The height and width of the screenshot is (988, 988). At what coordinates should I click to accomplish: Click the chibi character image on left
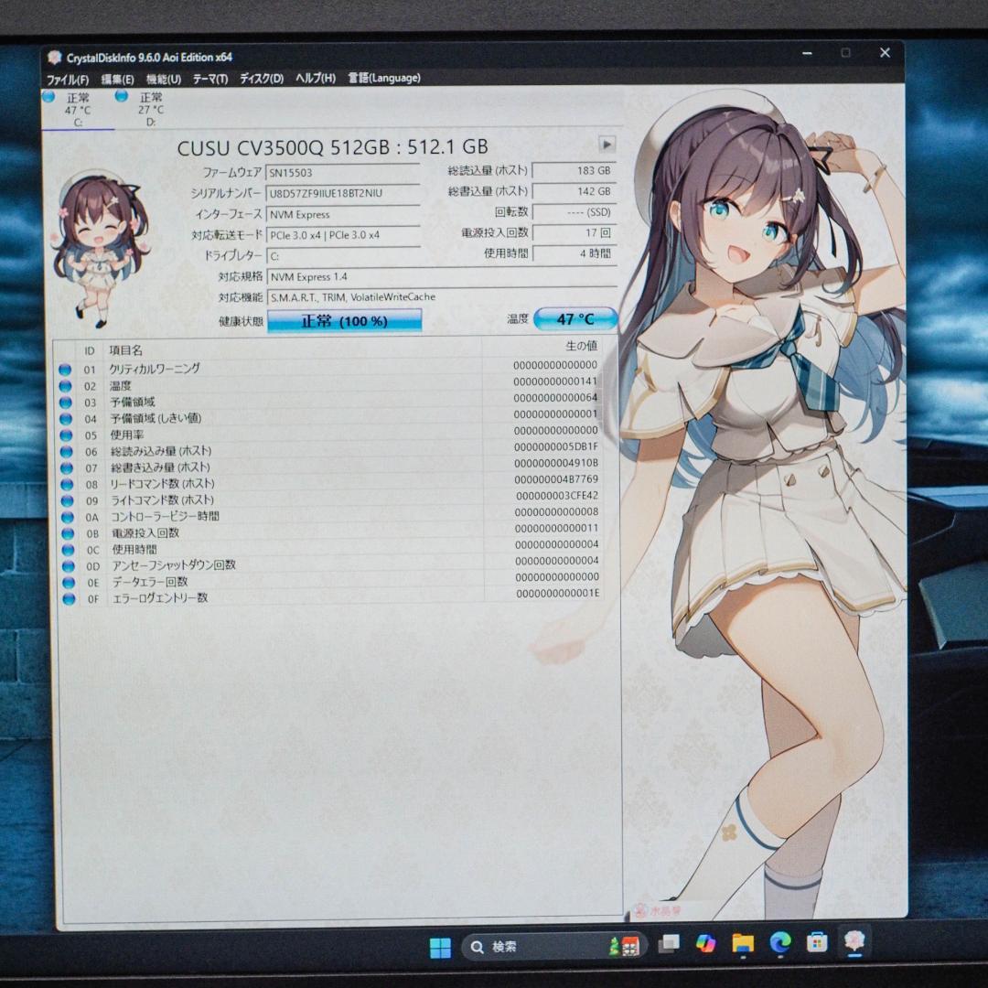[x=101, y=249]
